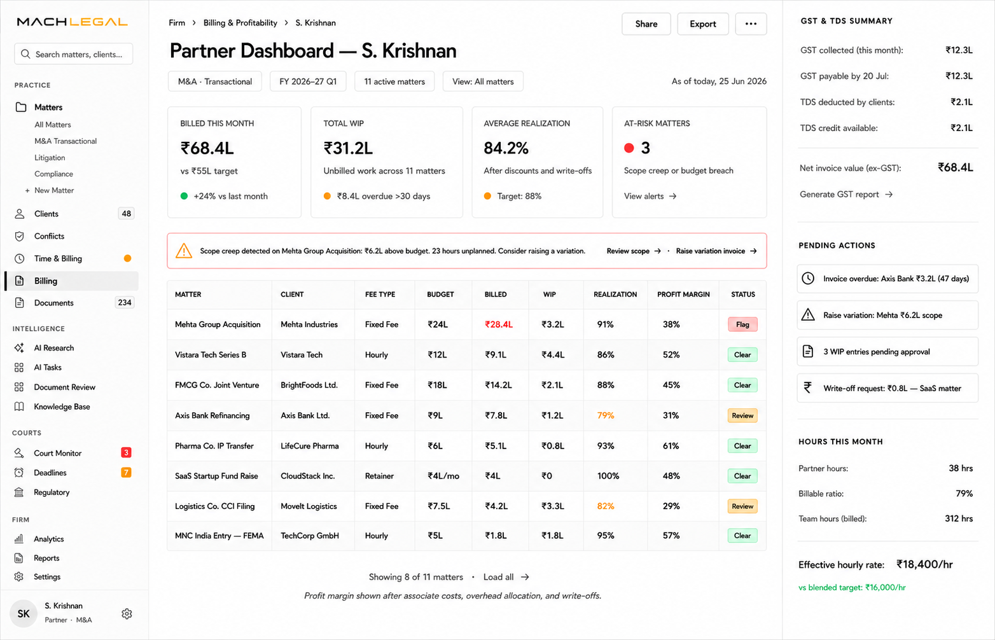Click Pharma Co. IP Transfer matter name
The width and height of the screenshot is (995, 640).
click(214, 446)
